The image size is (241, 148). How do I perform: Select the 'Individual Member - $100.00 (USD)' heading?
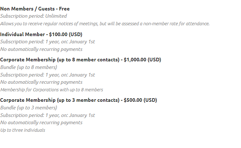click(41, 34)
